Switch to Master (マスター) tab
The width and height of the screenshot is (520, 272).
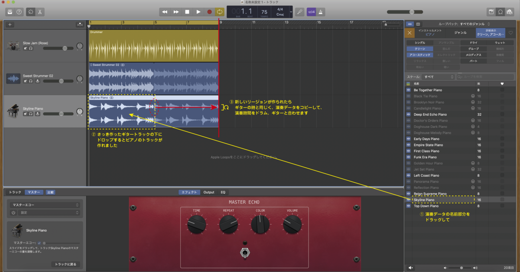click(x=34, y=192)
